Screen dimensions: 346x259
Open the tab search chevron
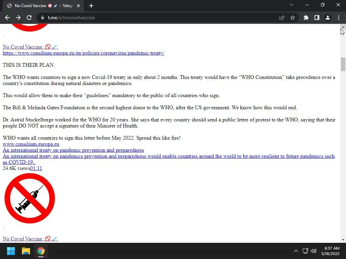pos(292,5)
